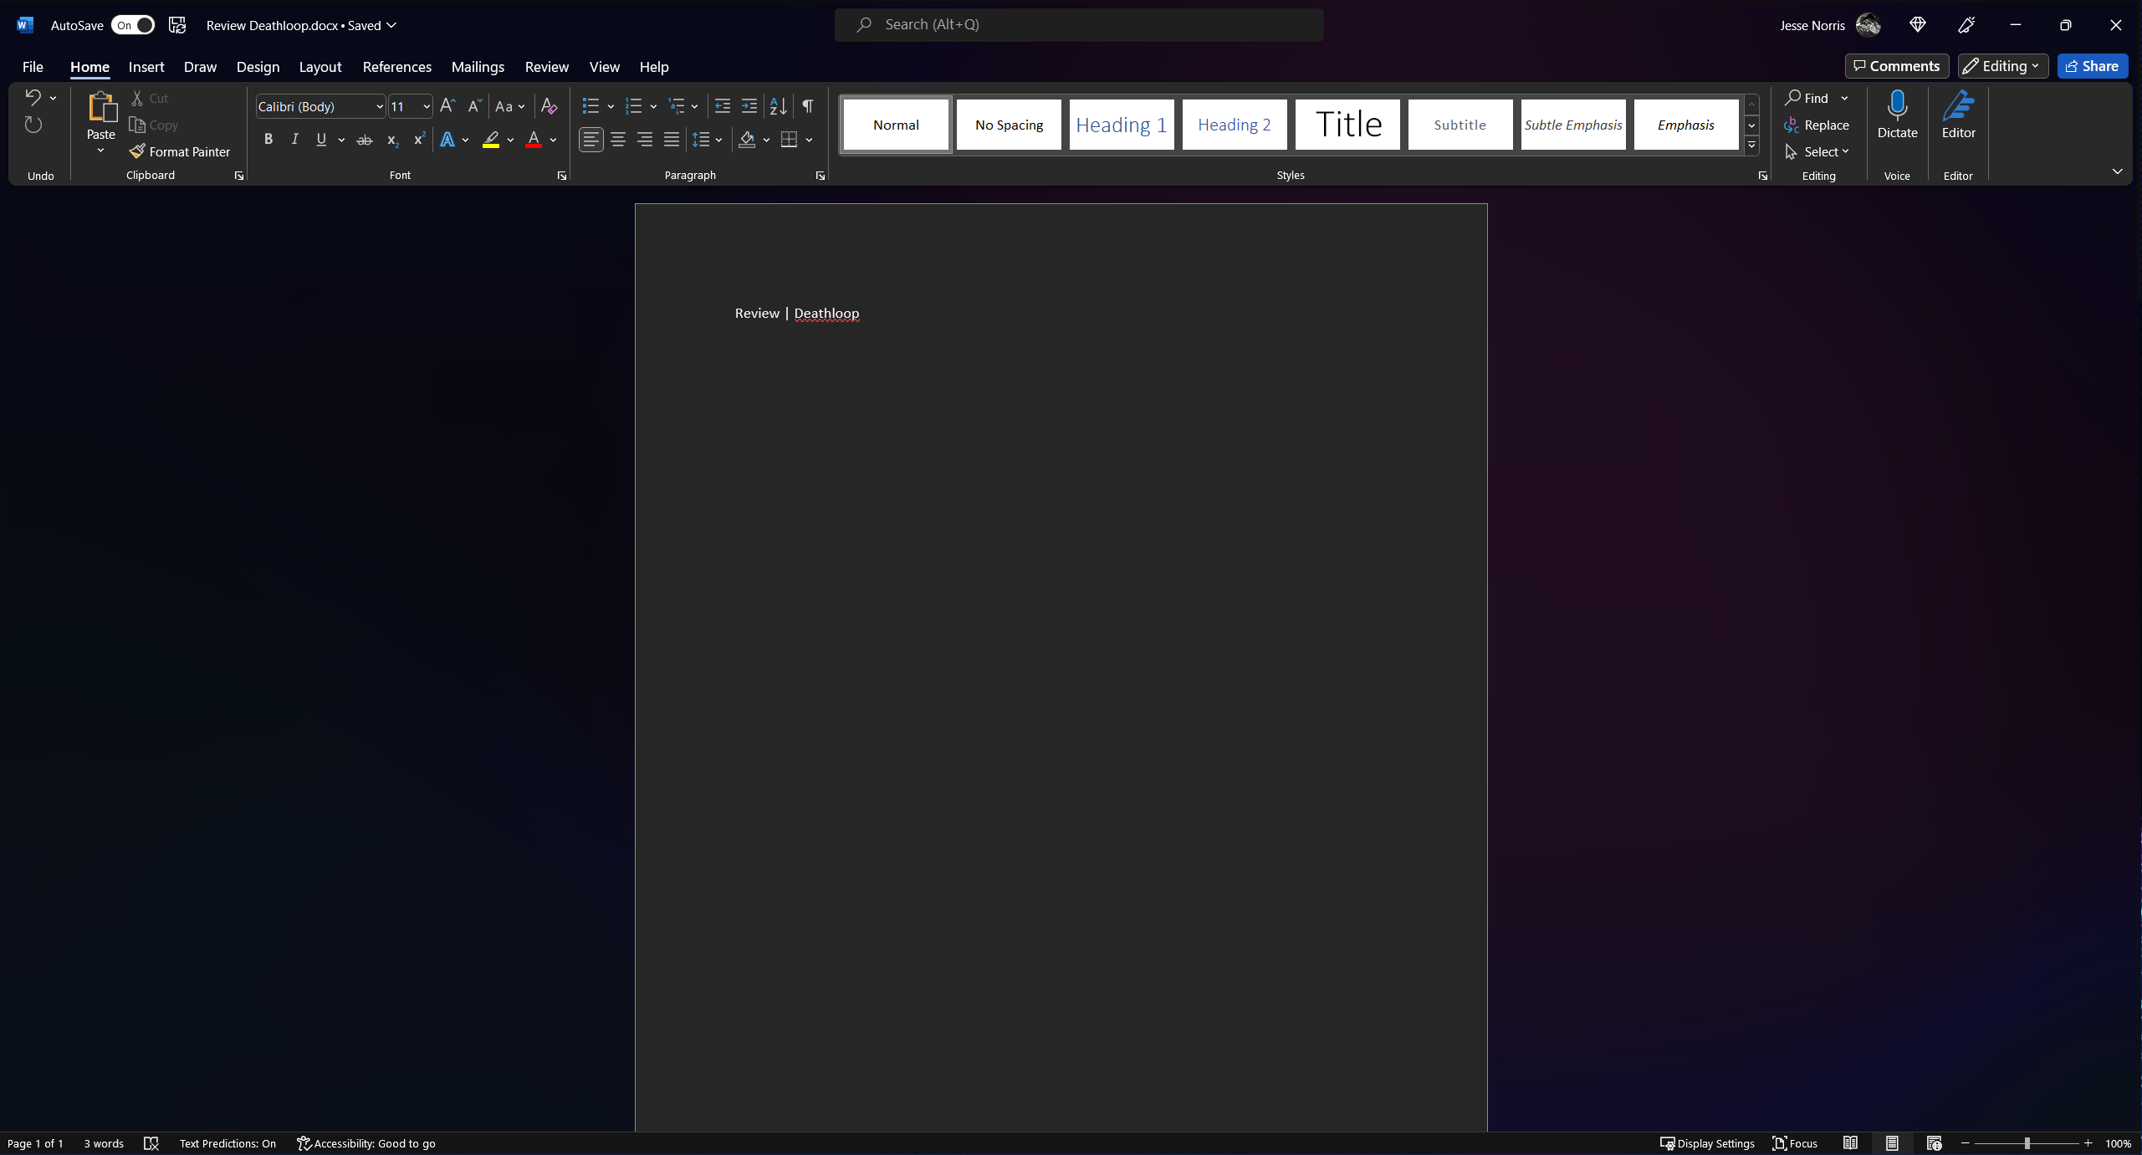Click Display Settings in status bar
Viewport: 2142px width, 1155px height.
(1707, 1143)
